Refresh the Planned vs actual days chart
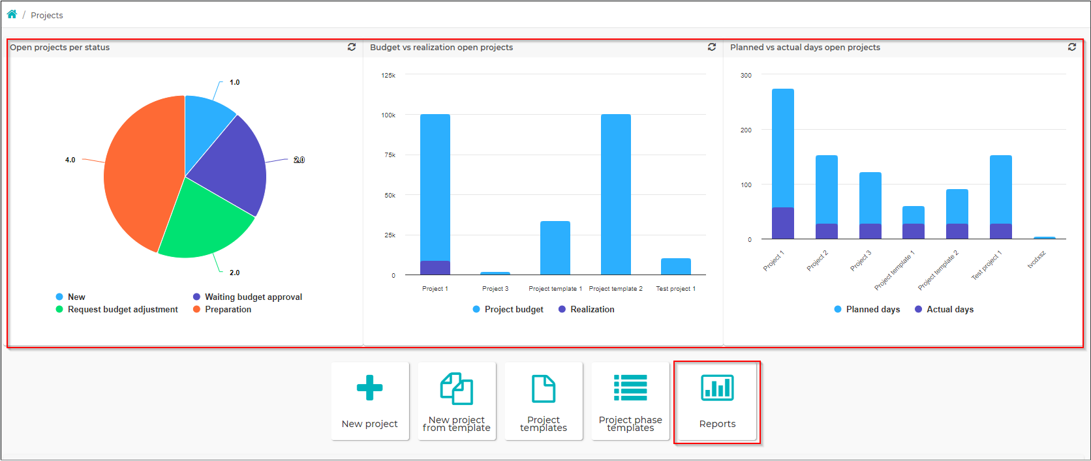The image size is (1091, 461). point(1072,47)
